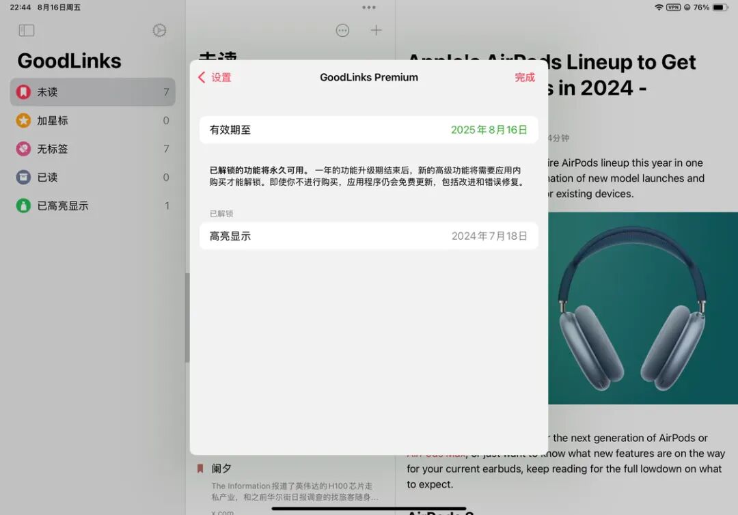Screen dimensions: 738x515
Task: Click the expiry date 2025年8月16日
Action: (489, 130)
